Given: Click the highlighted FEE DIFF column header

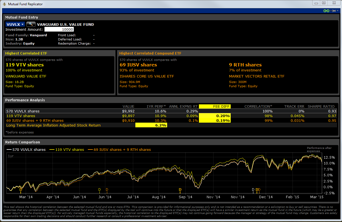Looking at the screenshot, I should [215, 107].
